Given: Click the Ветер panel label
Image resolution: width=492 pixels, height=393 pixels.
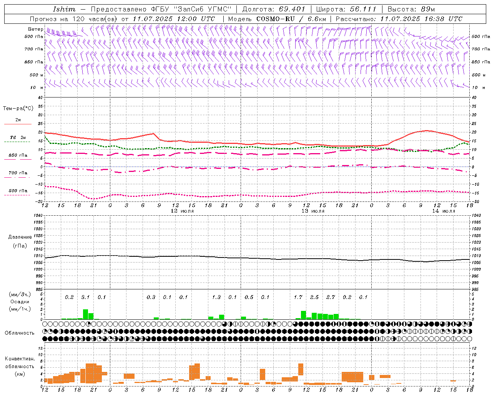Looking at the screenshot, I should 35,29.
